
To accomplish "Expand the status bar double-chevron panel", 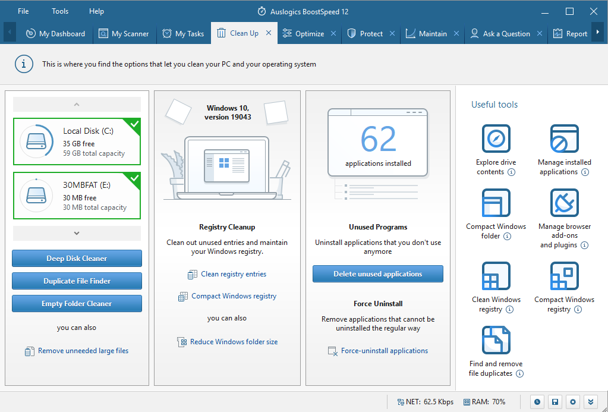I will [x=590, y=402].
